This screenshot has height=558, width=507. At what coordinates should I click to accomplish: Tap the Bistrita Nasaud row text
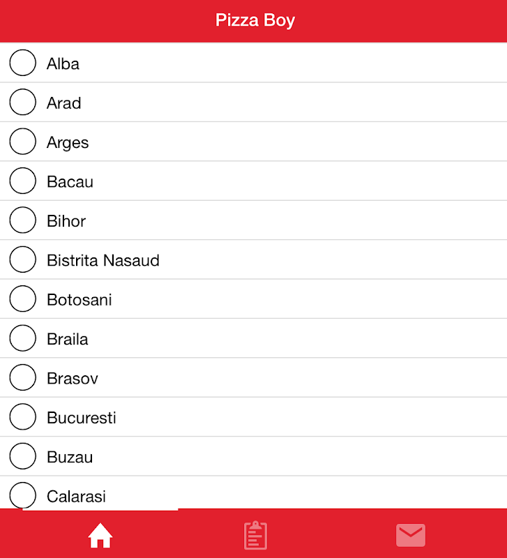click(103, 260)
